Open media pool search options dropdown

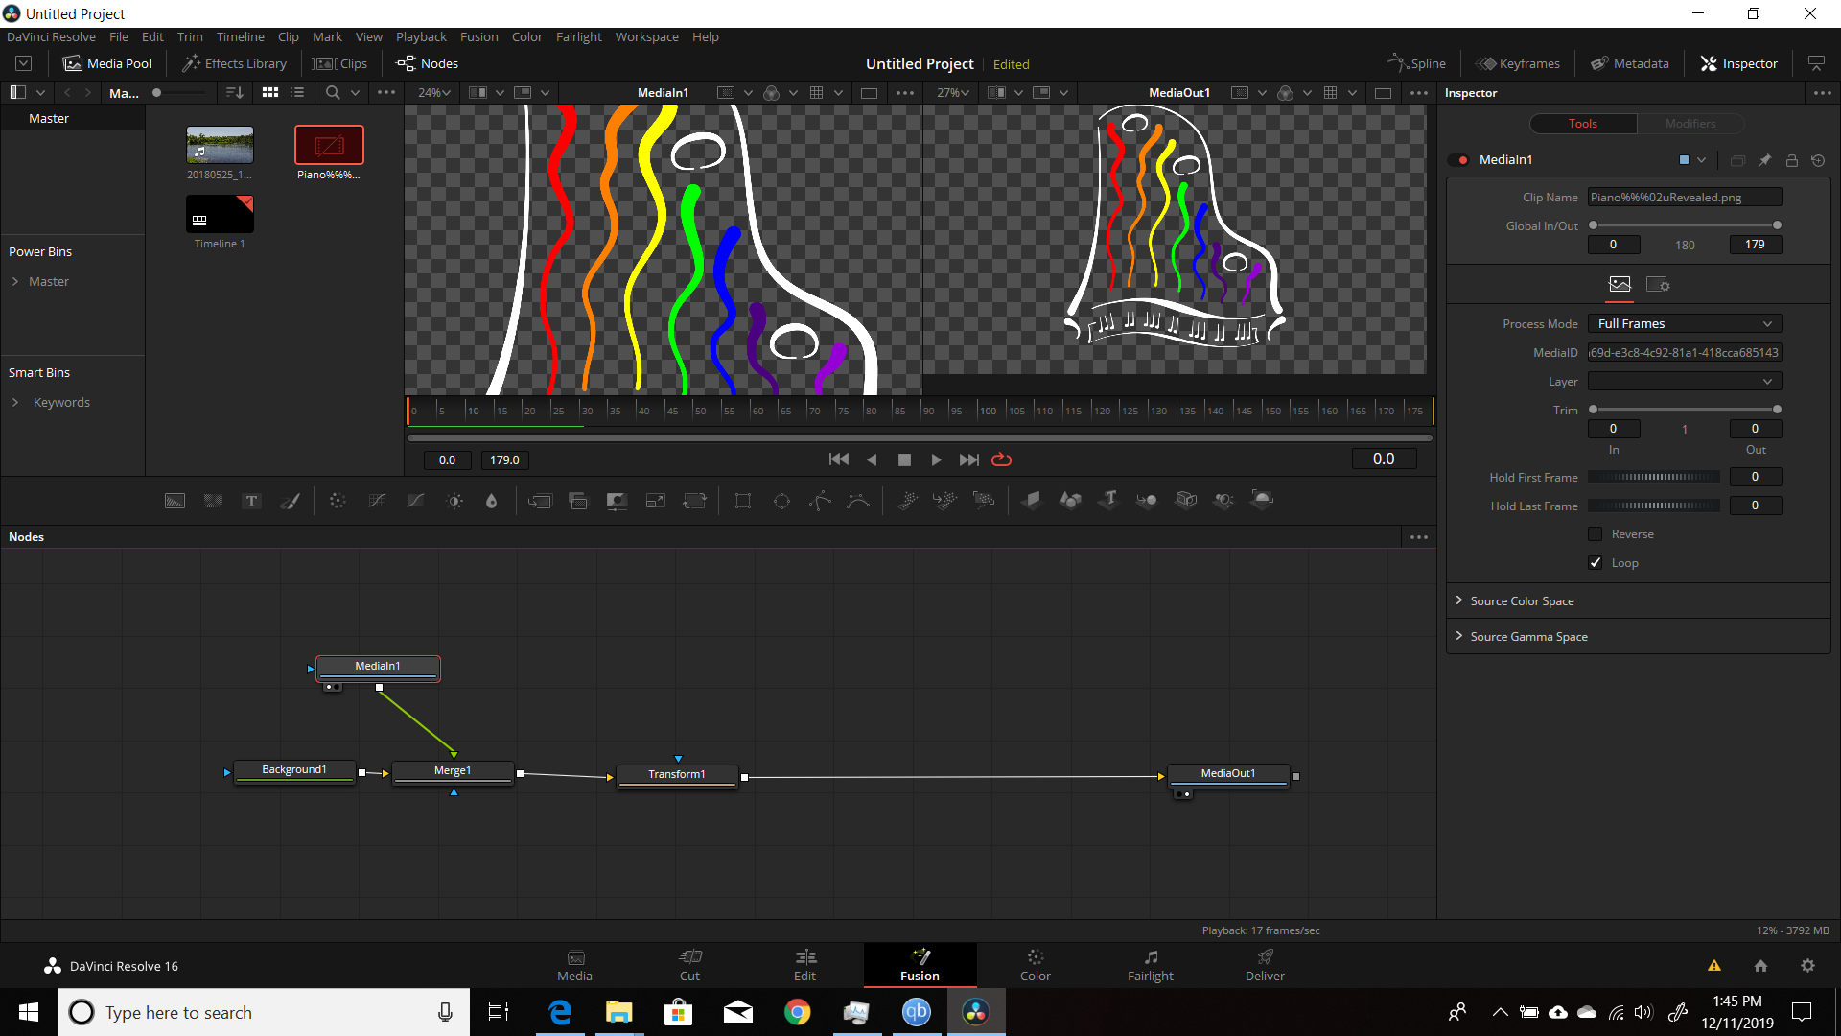click(355, 93)
